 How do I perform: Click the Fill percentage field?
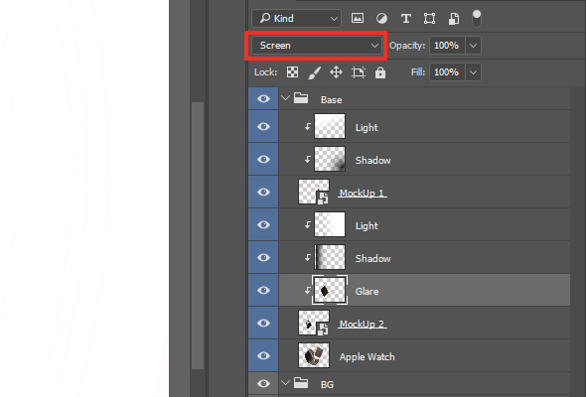[447, 72]
